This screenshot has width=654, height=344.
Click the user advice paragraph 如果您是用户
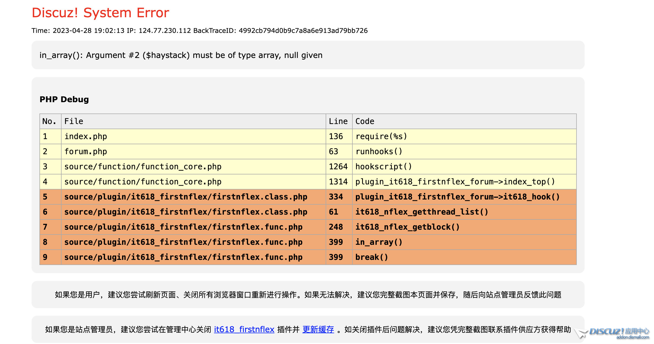308,295
